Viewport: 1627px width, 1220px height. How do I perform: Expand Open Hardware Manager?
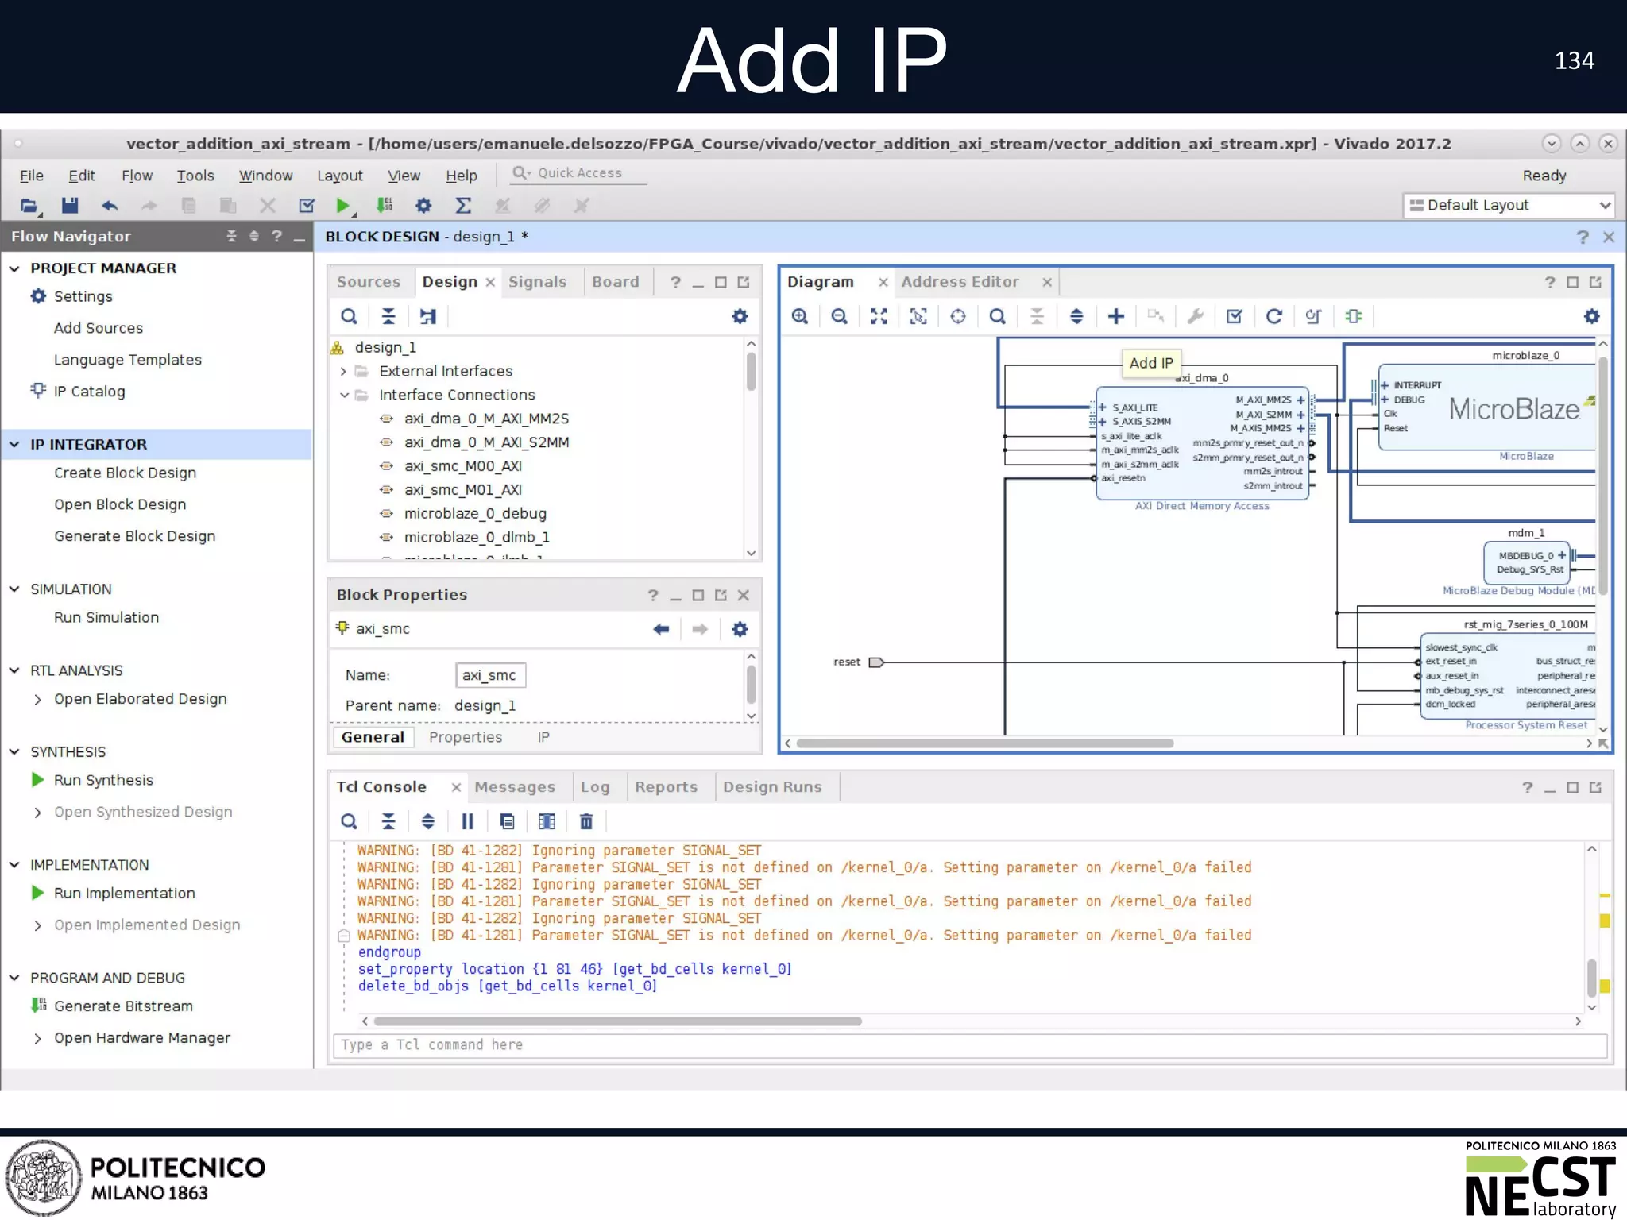click(x=37, y=1039)
